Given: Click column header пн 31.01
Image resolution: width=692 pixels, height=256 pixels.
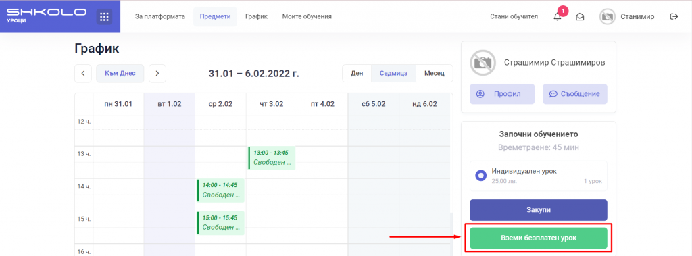Looking at the screenshot, I should click(118, 104).
